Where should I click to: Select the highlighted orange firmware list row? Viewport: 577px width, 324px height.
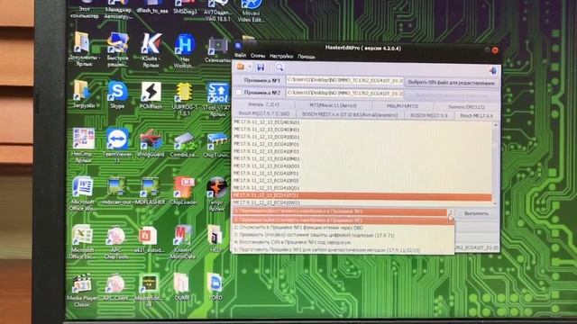[362, 196]
